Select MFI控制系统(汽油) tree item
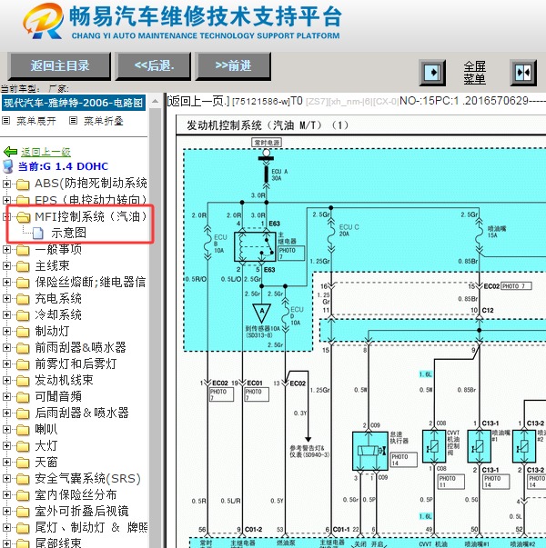 coord(91,216)
